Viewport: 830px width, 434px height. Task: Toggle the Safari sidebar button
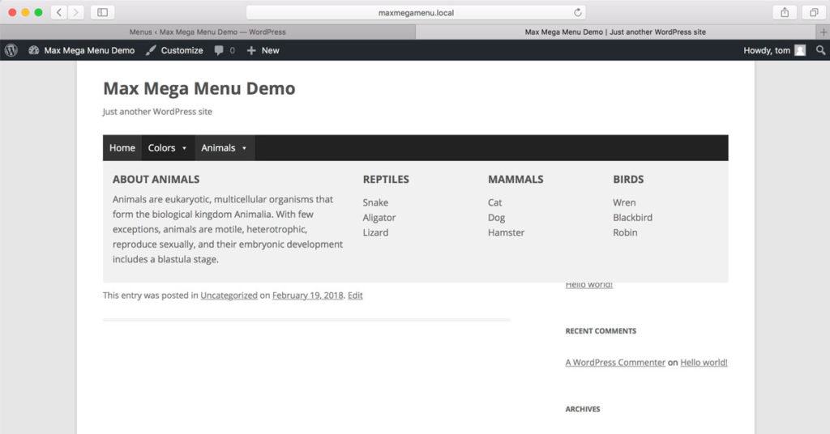click(103, 12)
